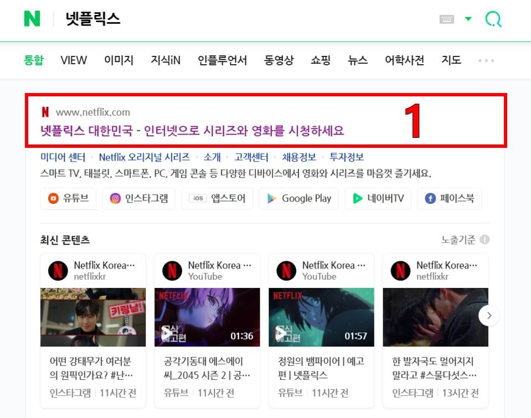This screenshot has width=531, height=418.
Task: Click the 노출기준 info icon
Action: point(485,240)
